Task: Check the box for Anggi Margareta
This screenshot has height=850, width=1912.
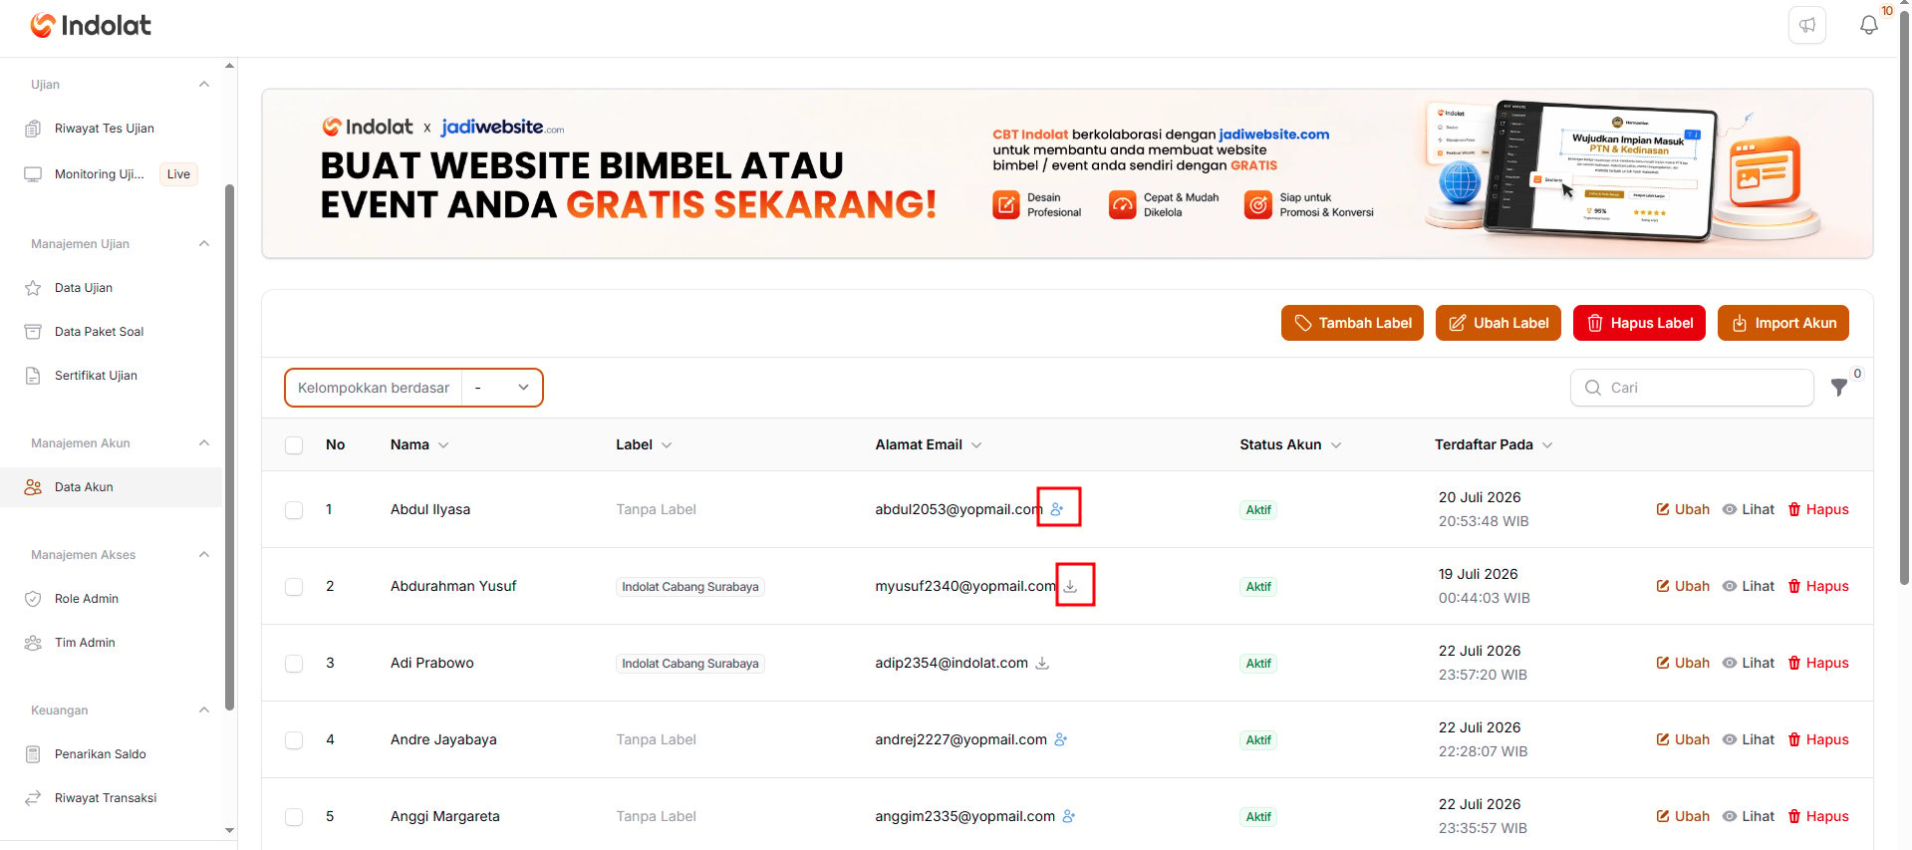Action: [x=294, y=817]
